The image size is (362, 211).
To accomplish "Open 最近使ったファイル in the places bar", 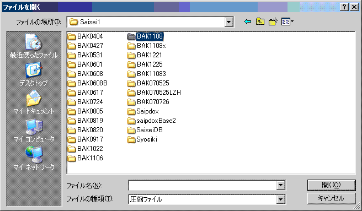I will [34, 46].
